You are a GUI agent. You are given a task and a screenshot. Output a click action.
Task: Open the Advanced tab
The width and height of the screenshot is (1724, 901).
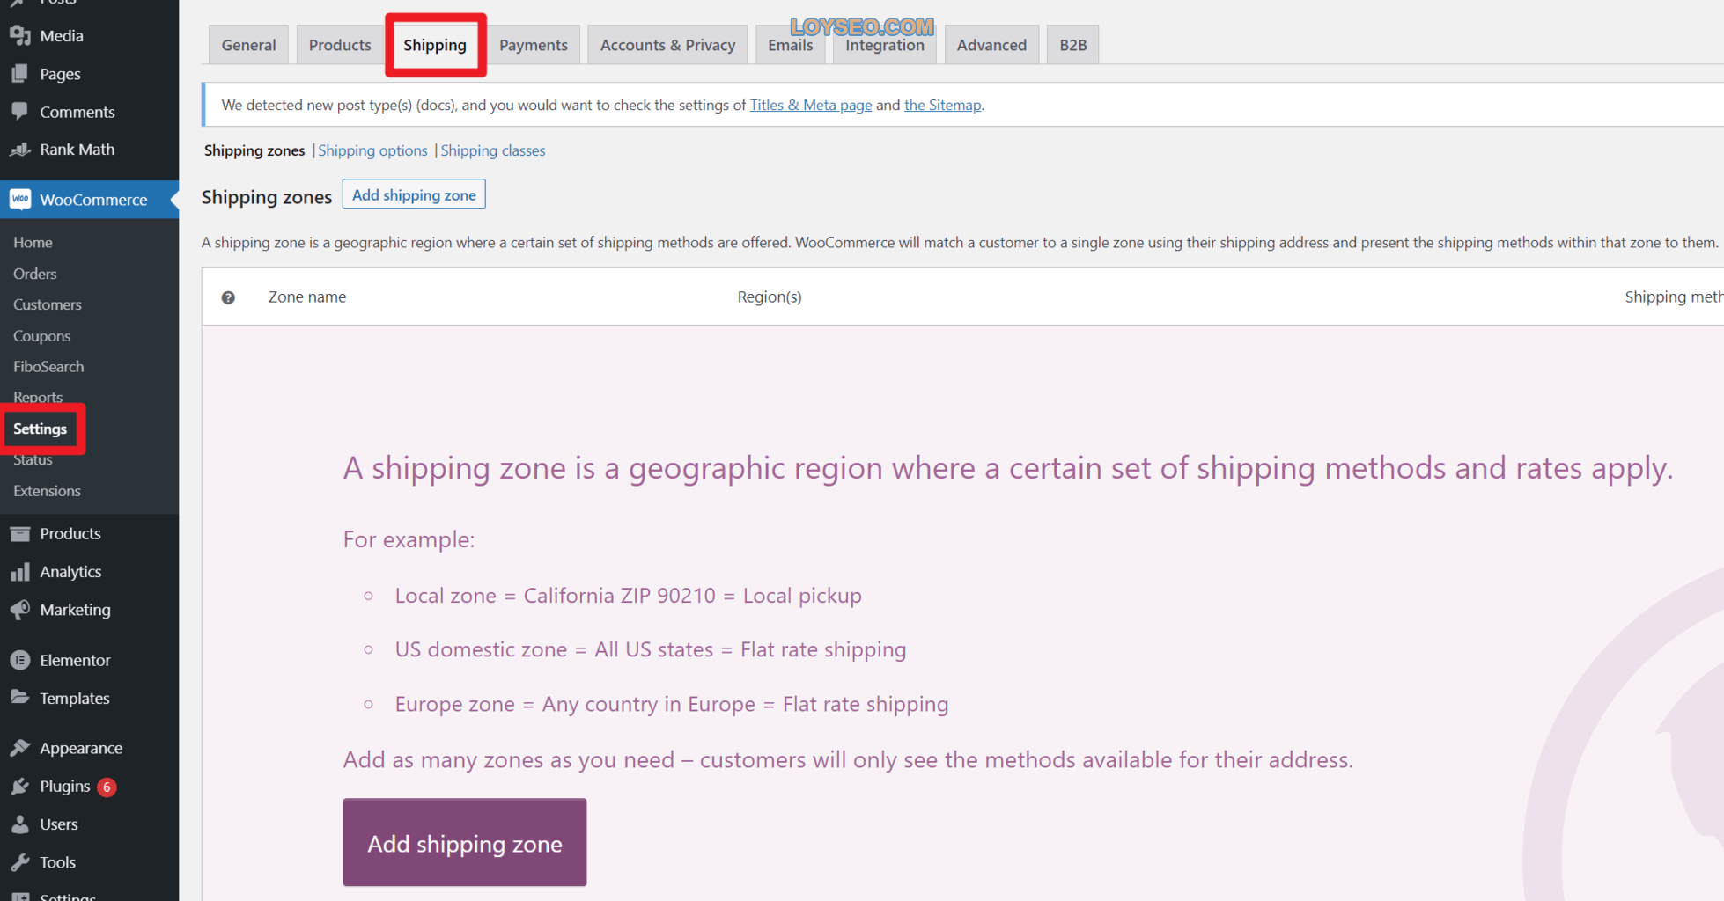991,45
